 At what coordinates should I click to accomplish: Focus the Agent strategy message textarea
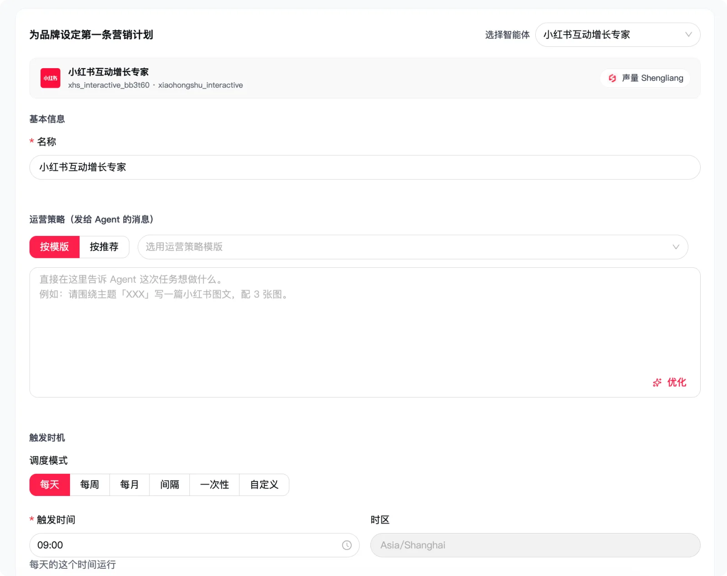tap(365, 332)
